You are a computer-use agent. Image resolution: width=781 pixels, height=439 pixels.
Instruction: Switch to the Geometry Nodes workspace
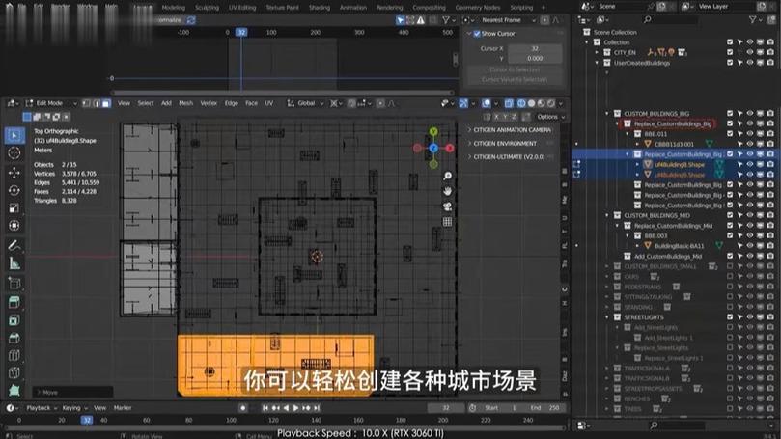click(478, 8)
